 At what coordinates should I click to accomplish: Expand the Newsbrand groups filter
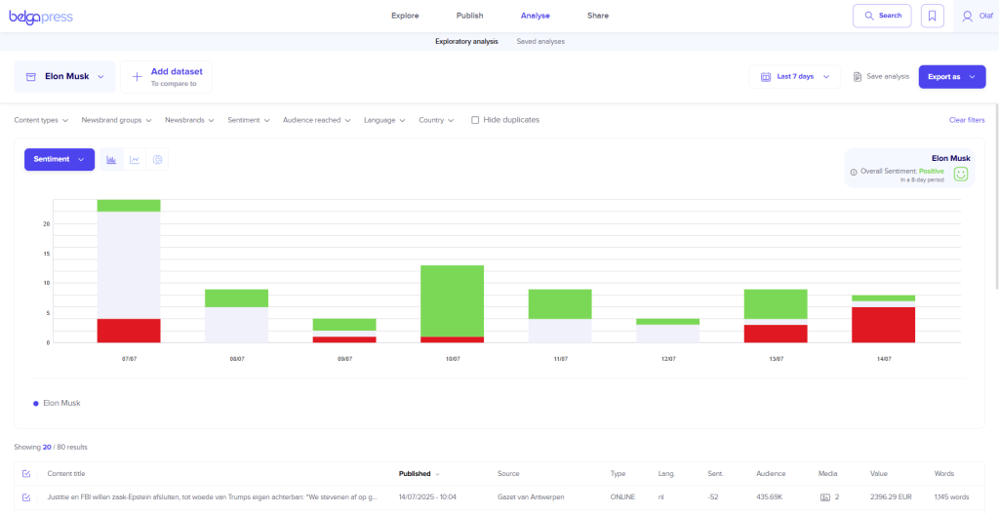click(x=116, y=120)
